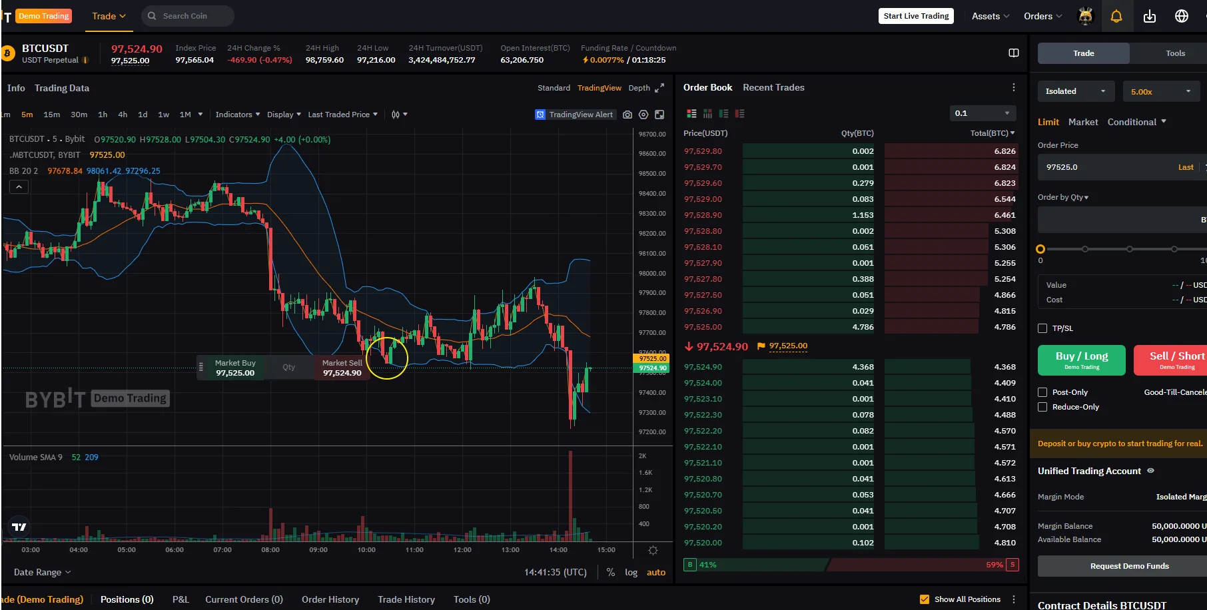Select the Market order tab

click(1083, 122)
